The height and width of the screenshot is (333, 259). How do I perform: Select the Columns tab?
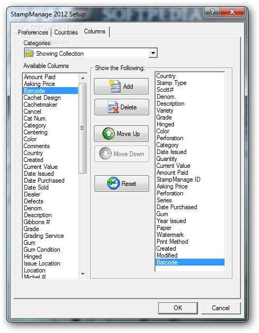[x=94, y=31]
